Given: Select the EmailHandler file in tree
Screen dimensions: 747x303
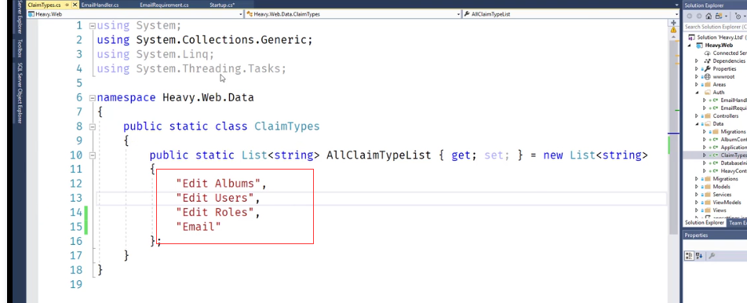Looking at the screenshot, I should [x=733, y=100].
